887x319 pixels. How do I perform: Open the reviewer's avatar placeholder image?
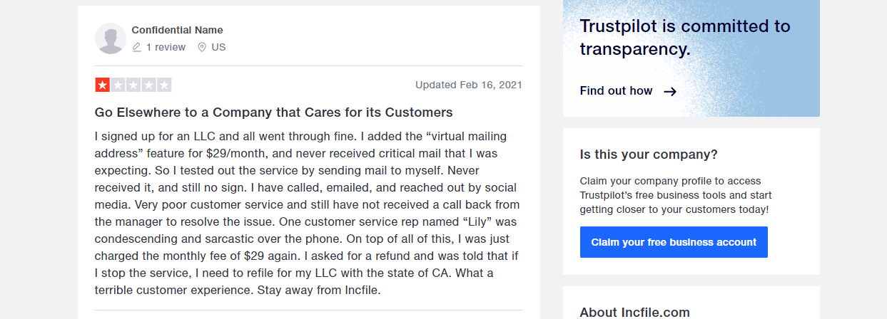point(111,38)
